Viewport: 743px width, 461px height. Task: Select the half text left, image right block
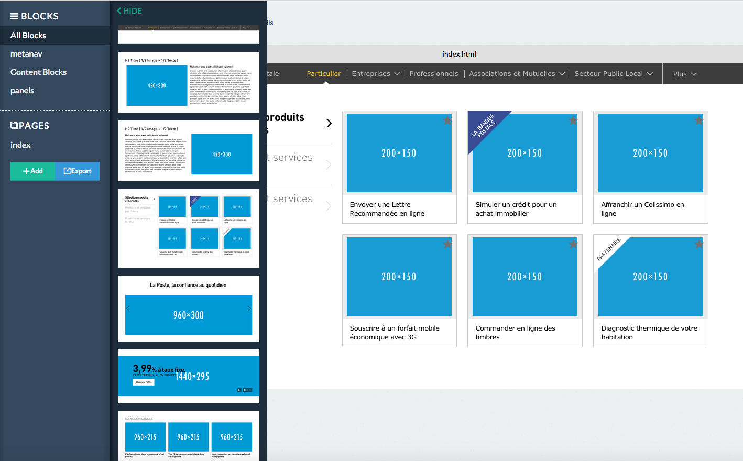tap(189, 151)
